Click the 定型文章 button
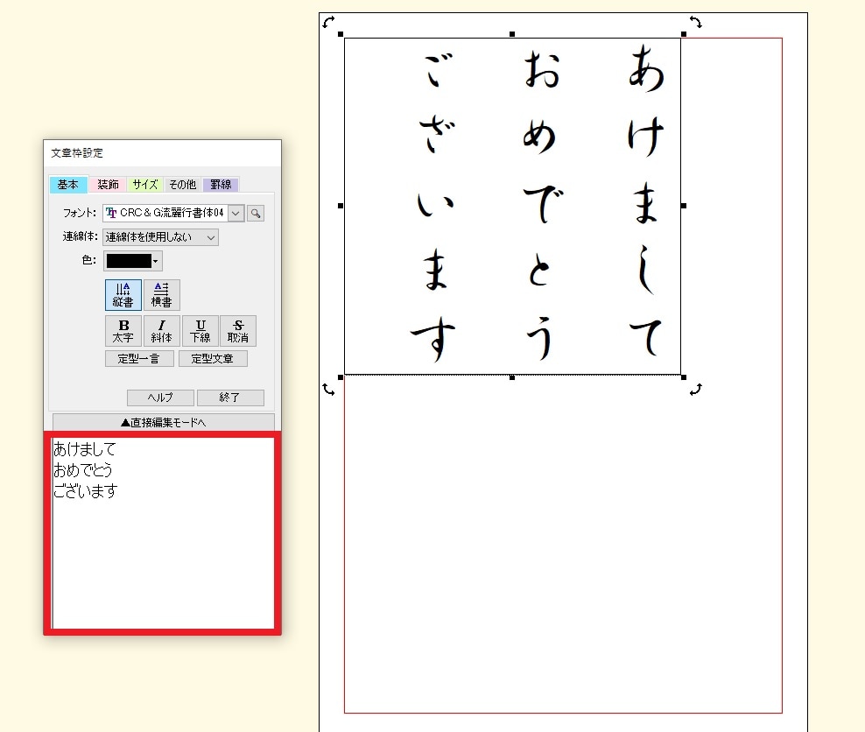This screenshot has width=865, height=732. pos(213,358)
